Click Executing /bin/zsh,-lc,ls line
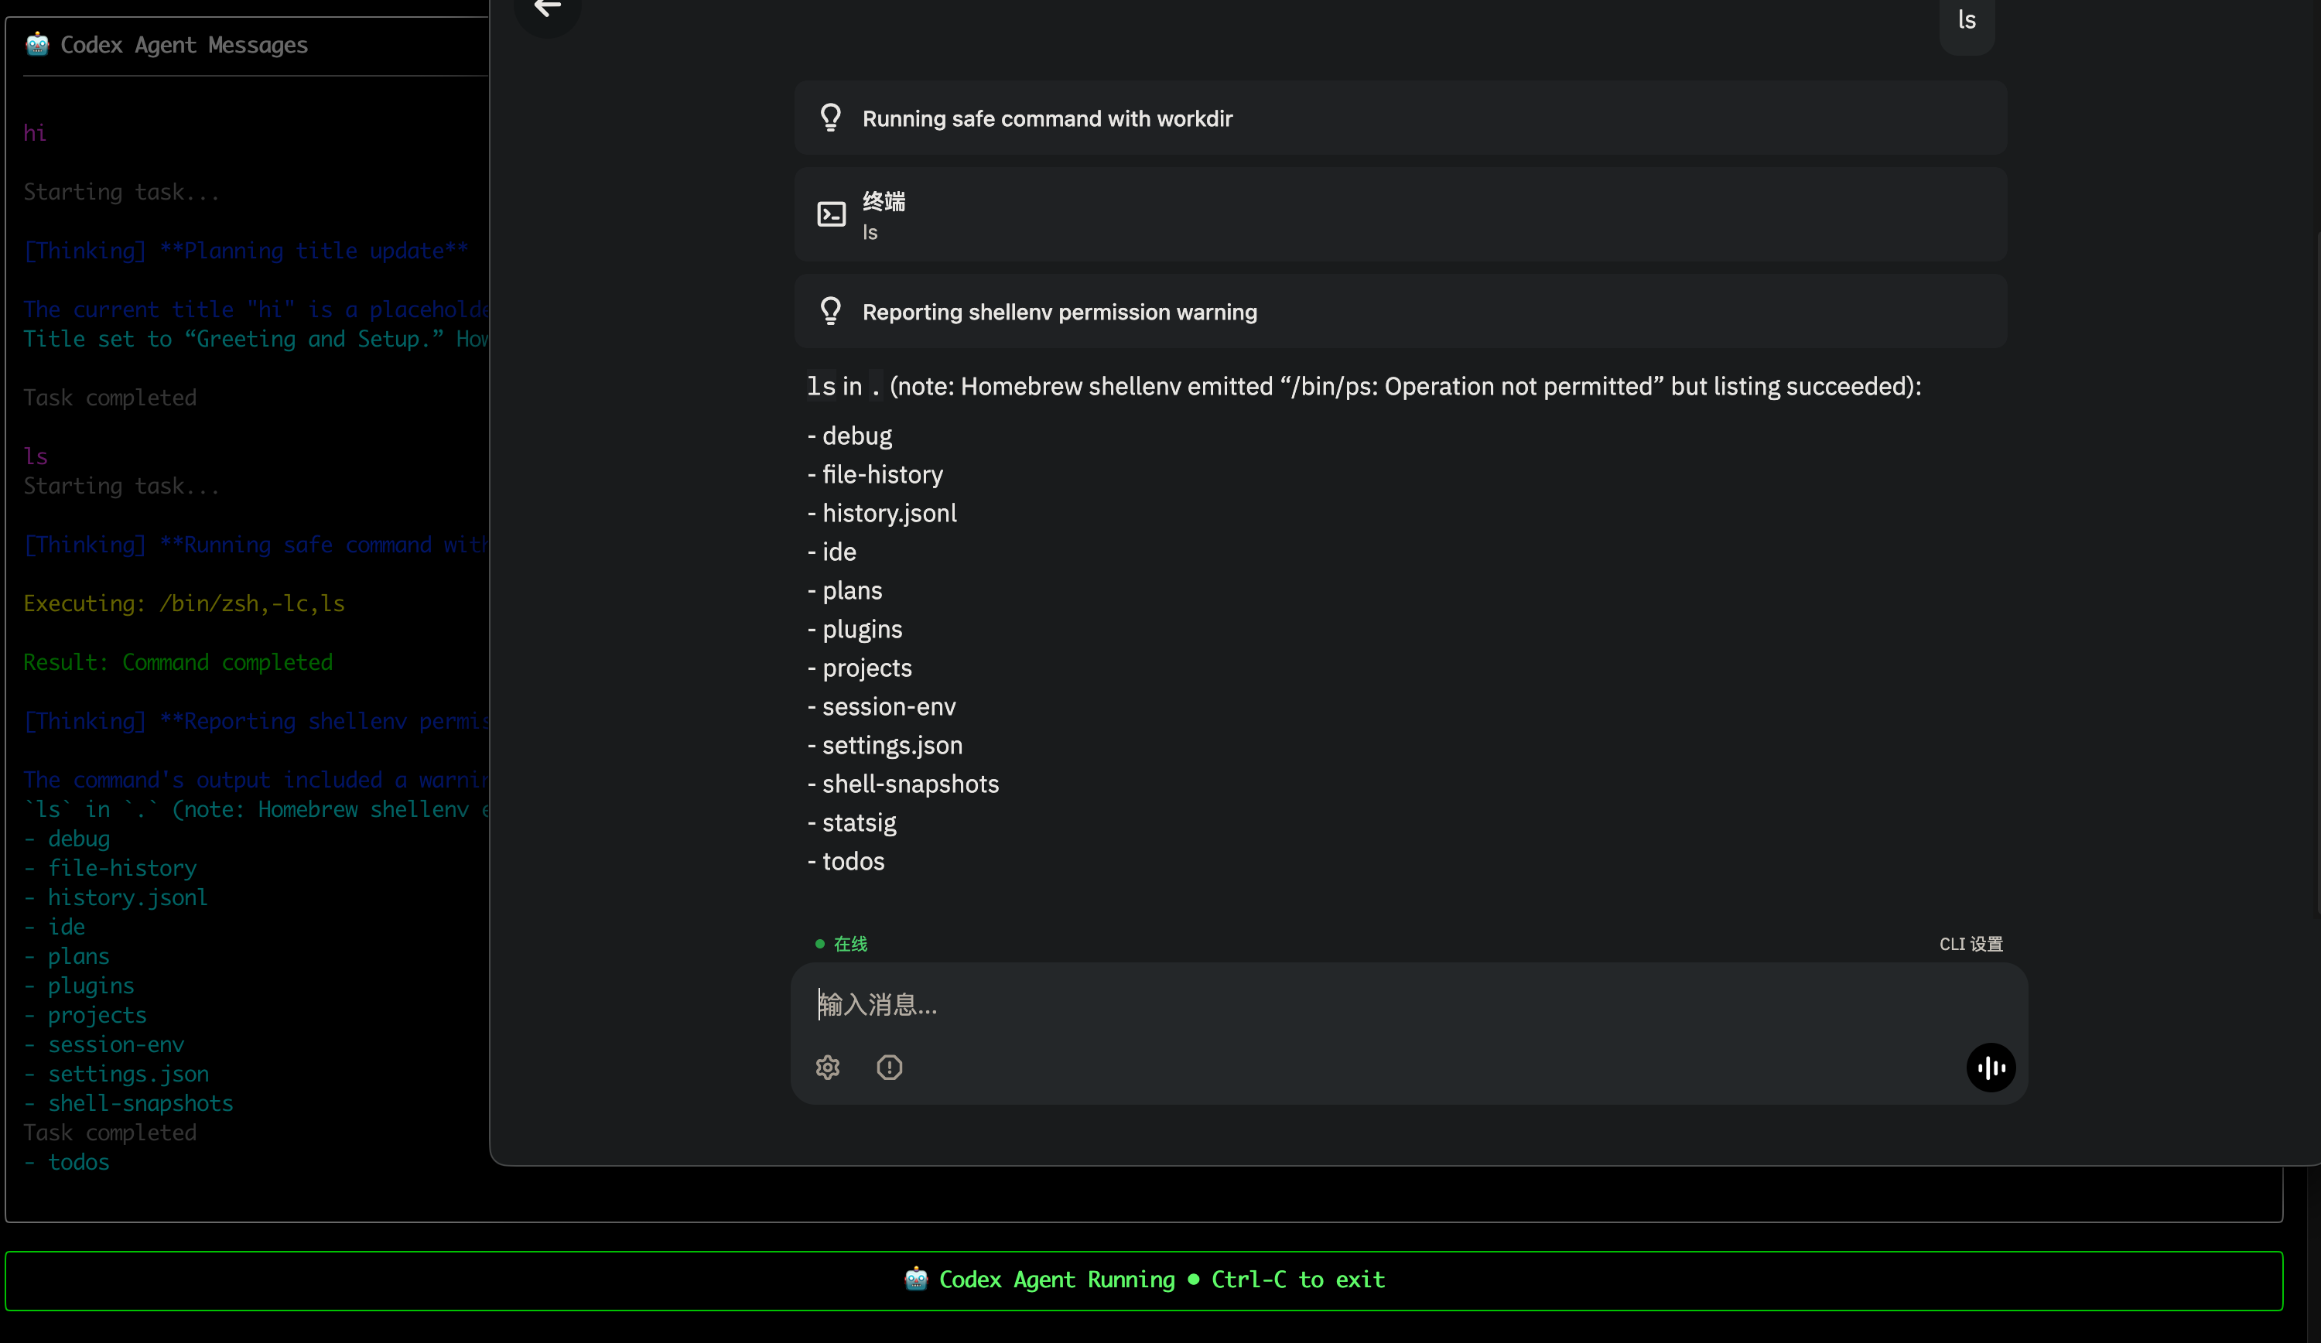This screenshot has height=1343, width=2321. coord(184,604)
